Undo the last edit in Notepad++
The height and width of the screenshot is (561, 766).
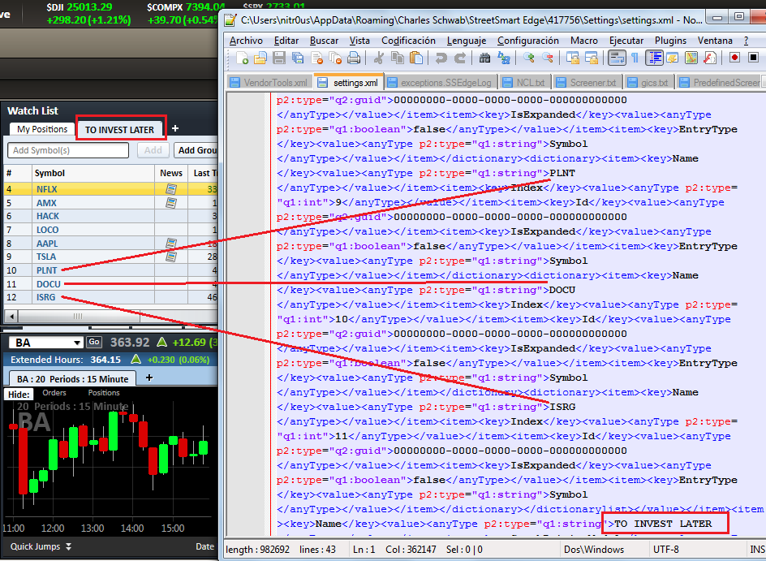click(x=441, y=58)
